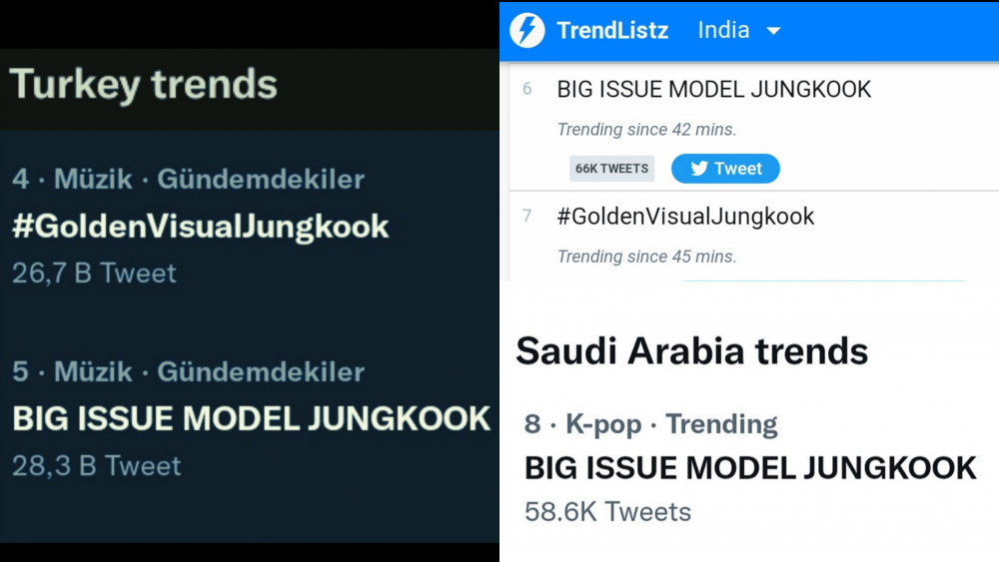Open Turkey trend BIG ISSUE MODEL JUNGKOOK
This screenshot has height=562, width=999.
coord(251,419)
